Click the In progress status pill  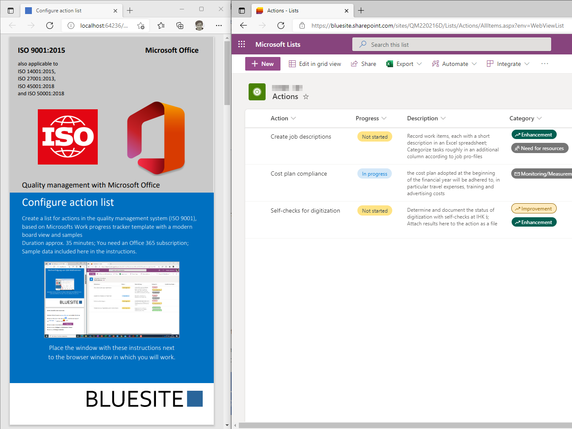(375, 173)
